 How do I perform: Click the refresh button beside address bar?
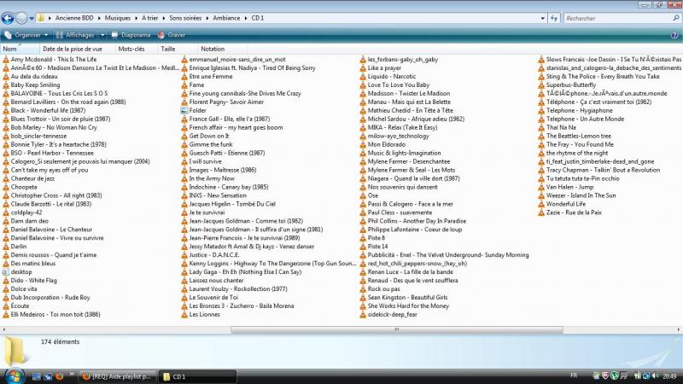tap(554, 18)
